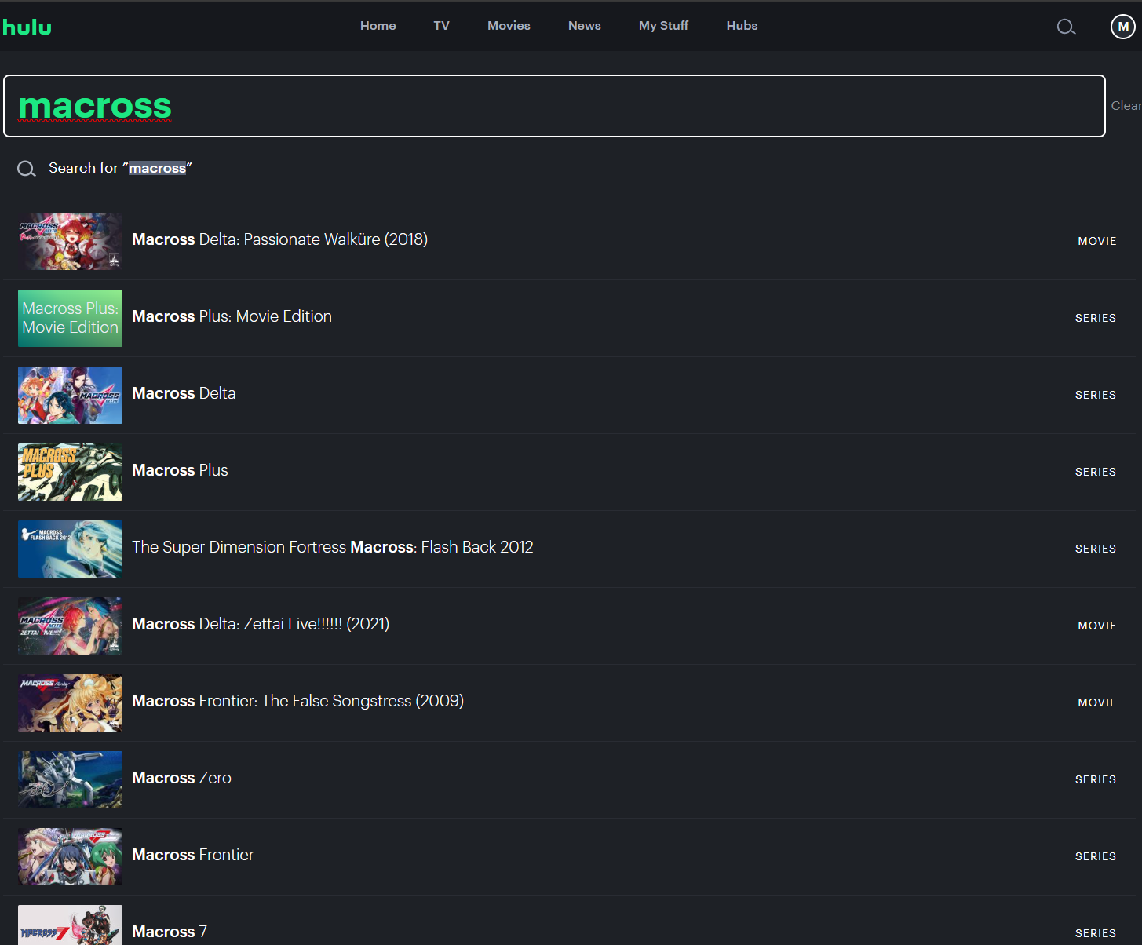Viewport: 1142px width, 945px height.
Task: Click MOVIE label on Passionate Walküre row
Action: 1096,241
